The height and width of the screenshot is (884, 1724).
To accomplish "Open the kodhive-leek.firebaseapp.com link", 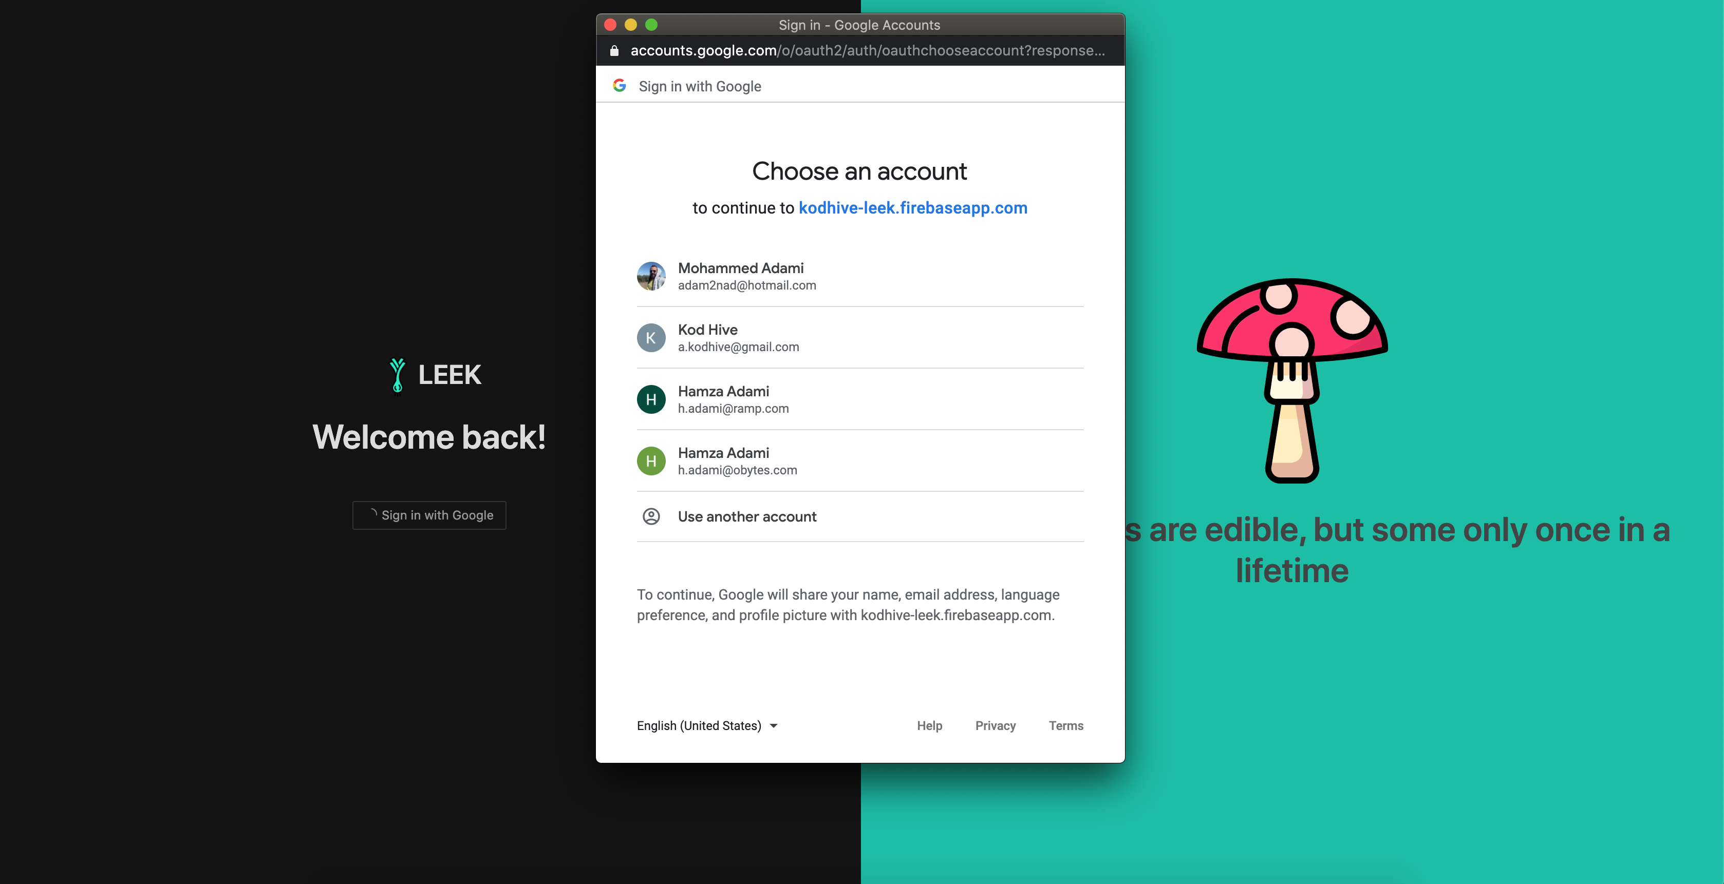I will click(x=912, y=206).
